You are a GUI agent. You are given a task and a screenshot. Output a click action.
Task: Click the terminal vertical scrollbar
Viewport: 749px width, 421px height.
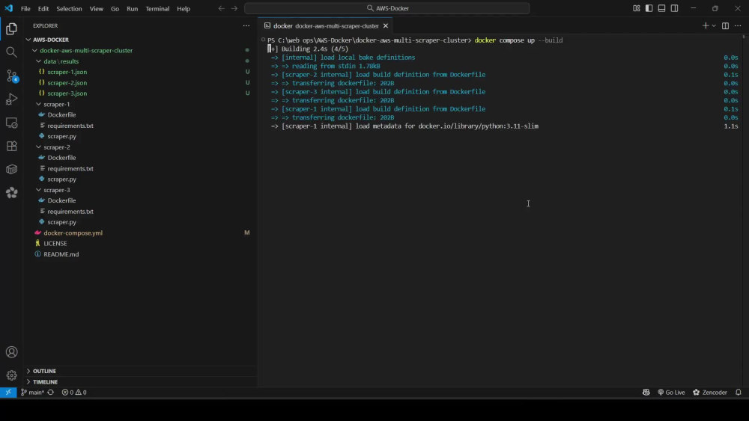point(743,210)
